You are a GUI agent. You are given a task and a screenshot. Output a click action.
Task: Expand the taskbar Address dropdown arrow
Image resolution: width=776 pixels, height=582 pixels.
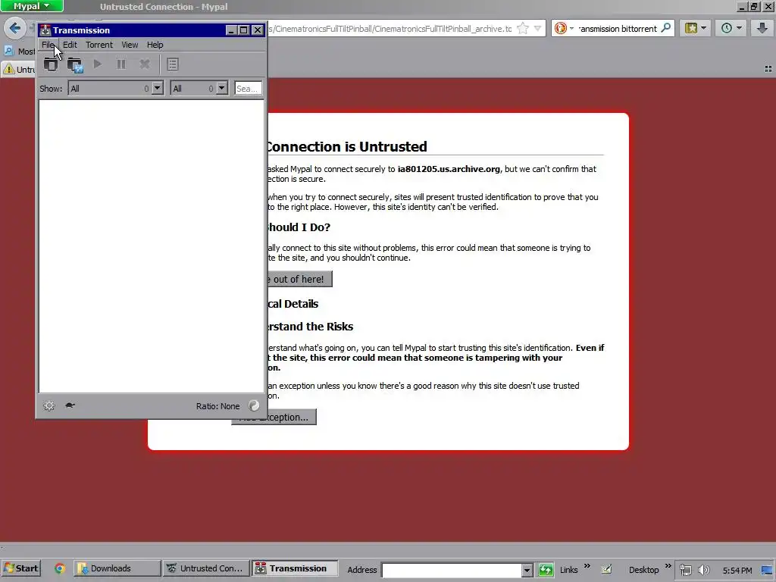click(527, 570)
